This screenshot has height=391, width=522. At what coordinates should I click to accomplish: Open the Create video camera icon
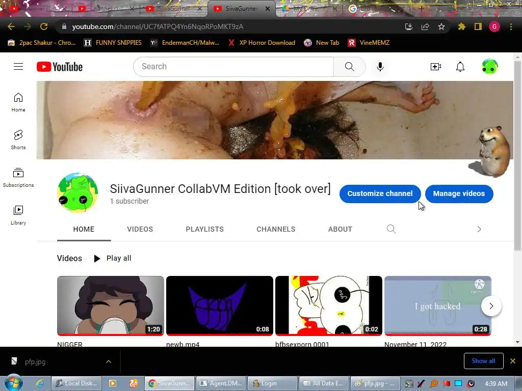point(436,67)
